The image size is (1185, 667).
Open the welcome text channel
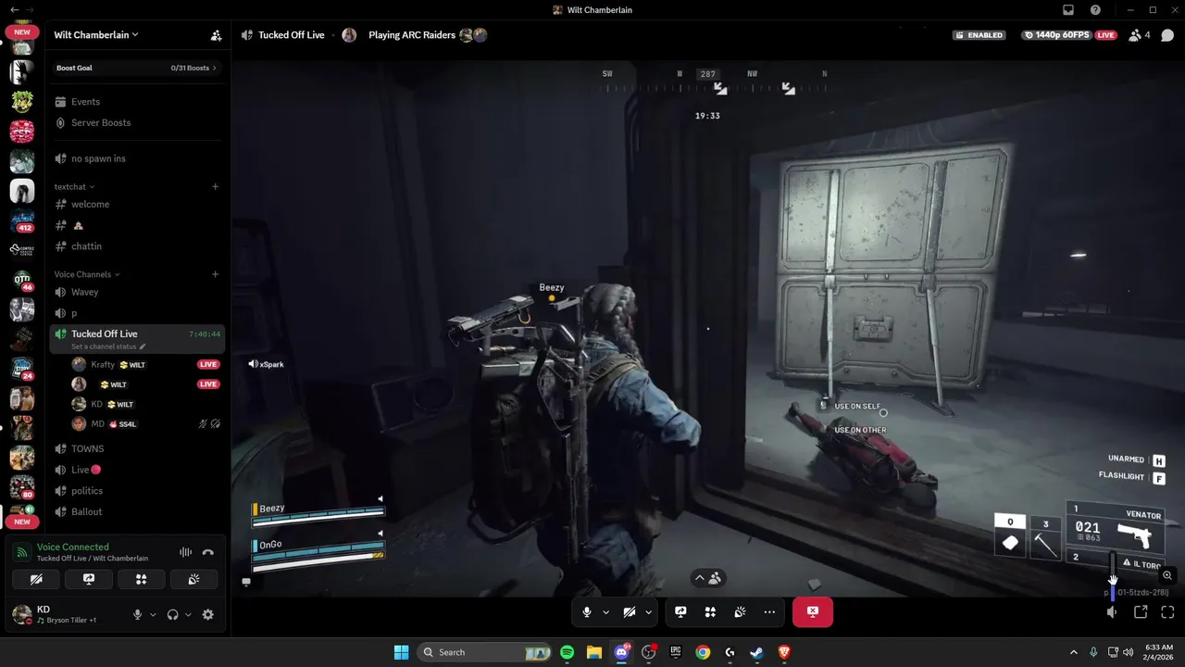tap(137, 205)
